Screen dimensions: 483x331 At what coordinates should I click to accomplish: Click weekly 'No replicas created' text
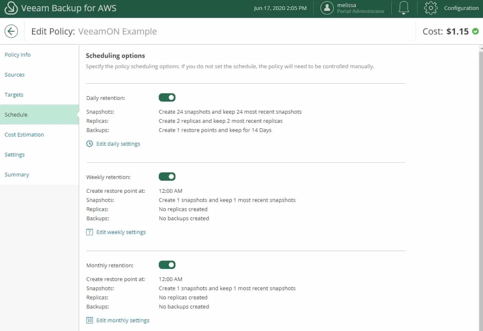coord(183,209)
